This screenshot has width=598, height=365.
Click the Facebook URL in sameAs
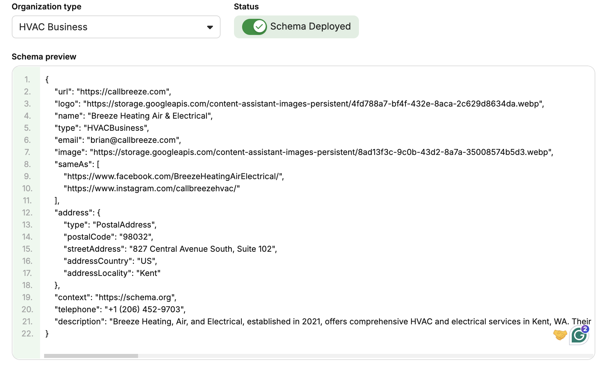174,176
